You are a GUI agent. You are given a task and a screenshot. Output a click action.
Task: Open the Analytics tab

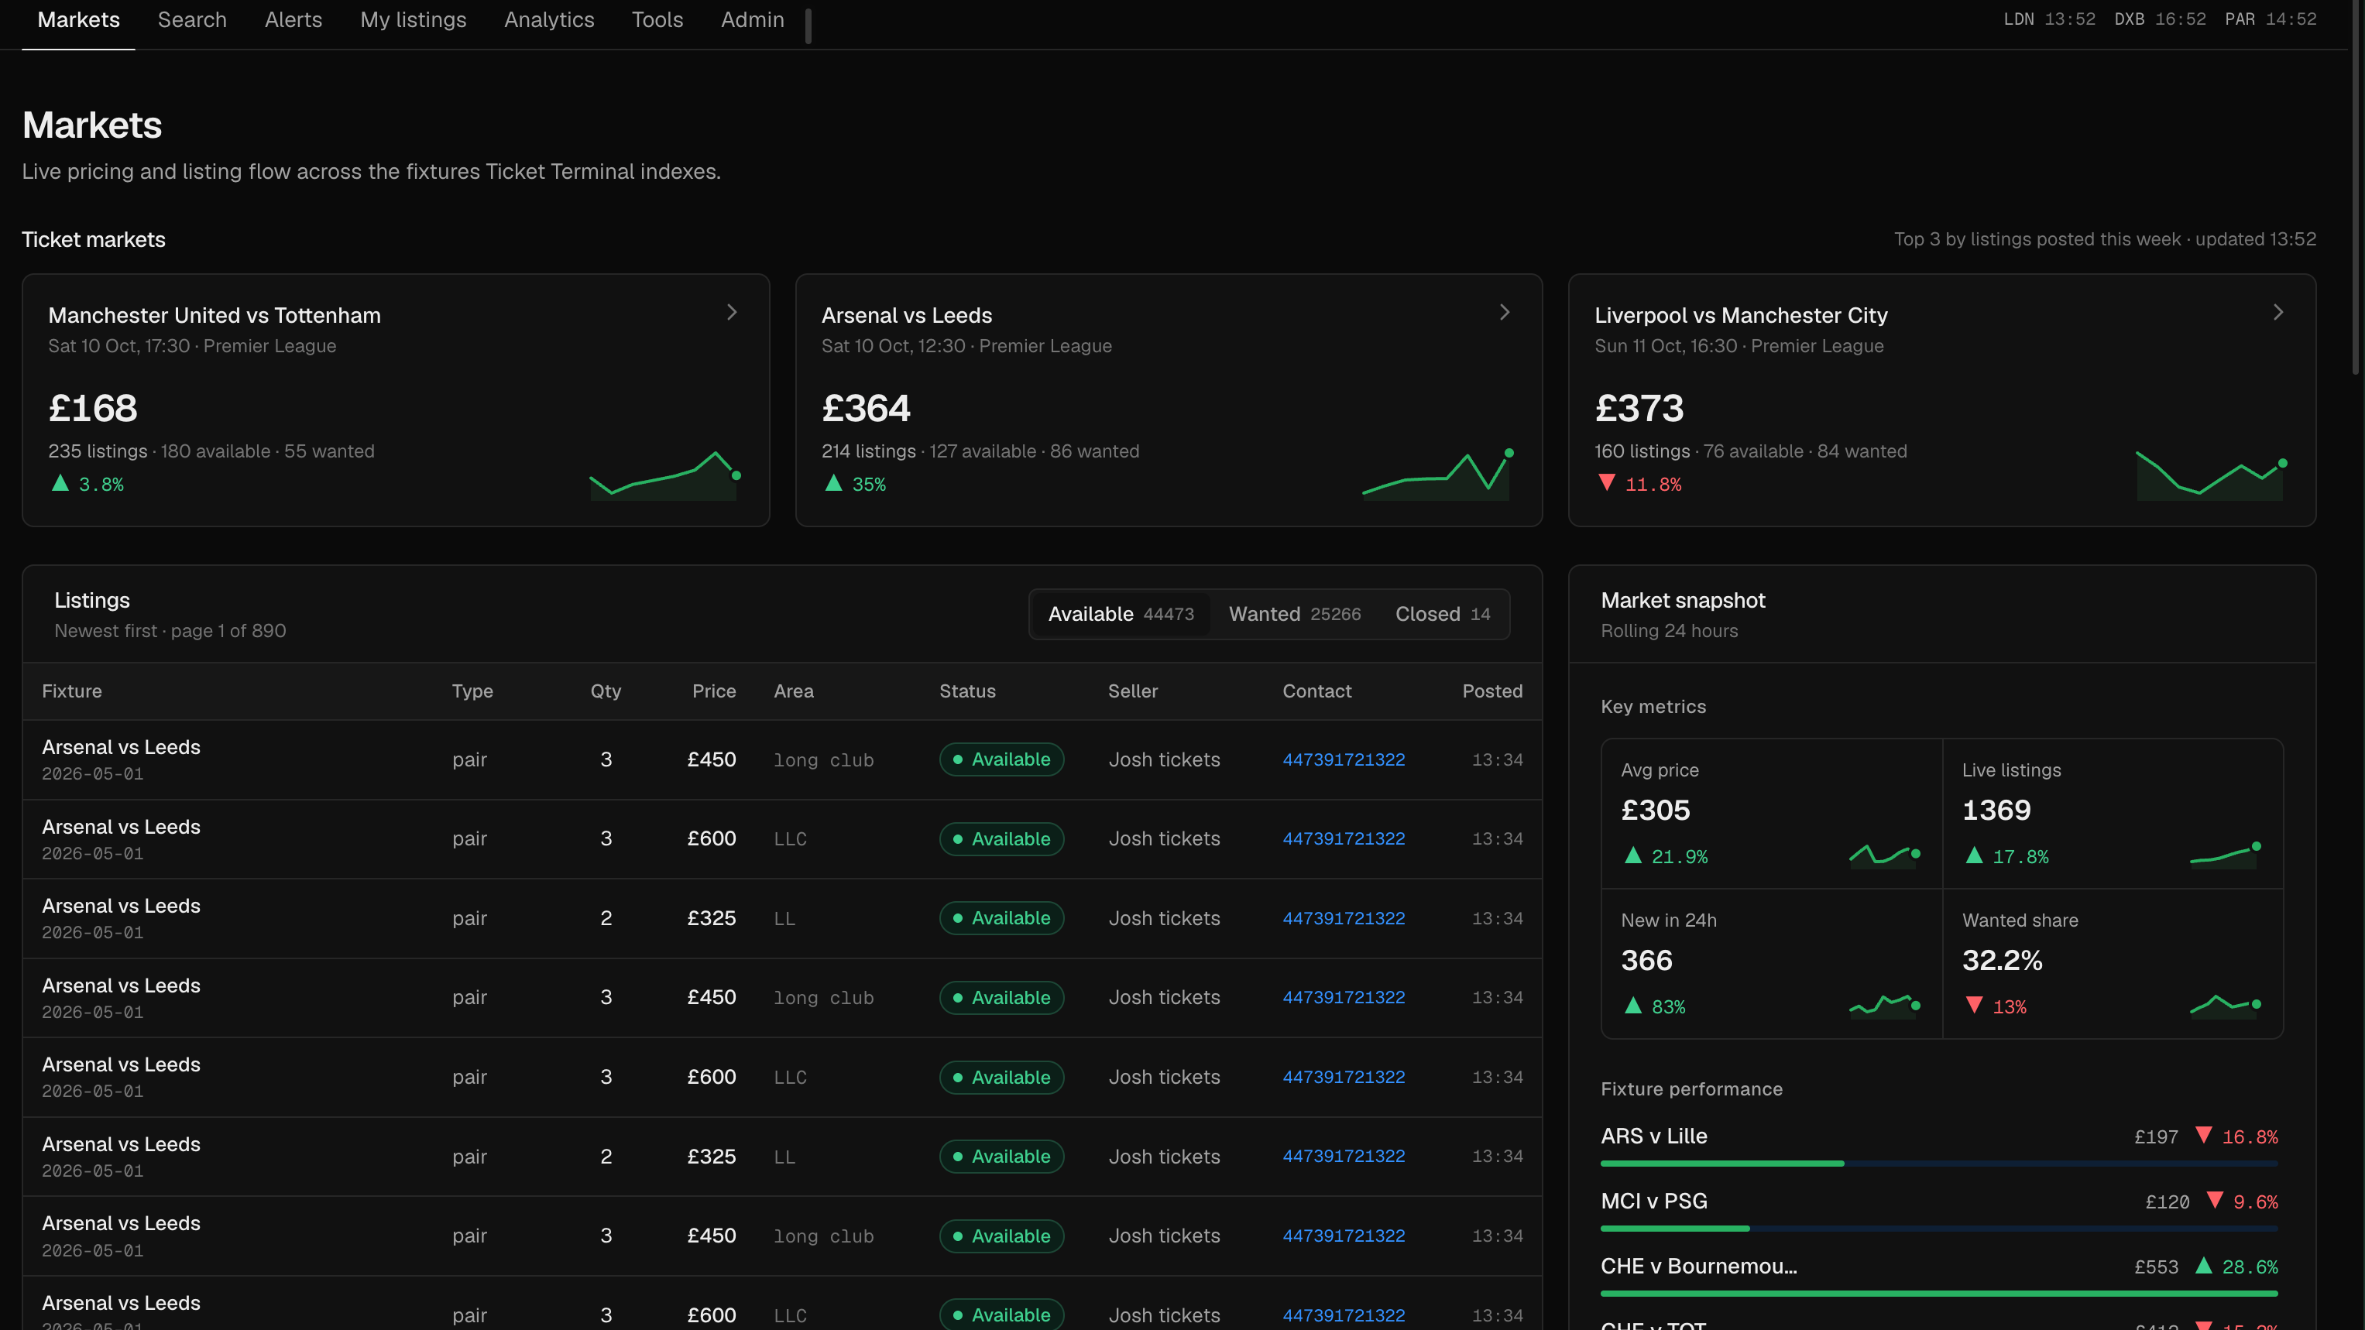549,20
